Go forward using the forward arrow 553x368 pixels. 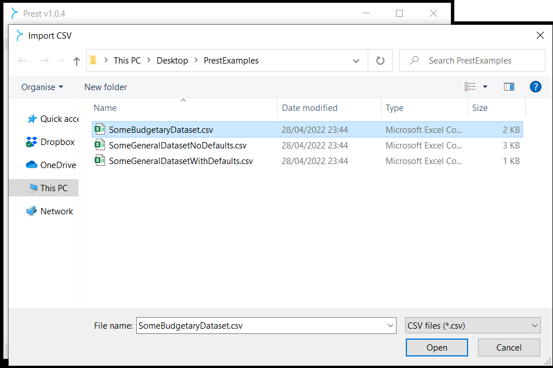pos(44,61)
